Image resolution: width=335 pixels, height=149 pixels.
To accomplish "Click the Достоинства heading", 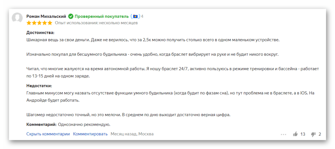I will pos(40,33).
